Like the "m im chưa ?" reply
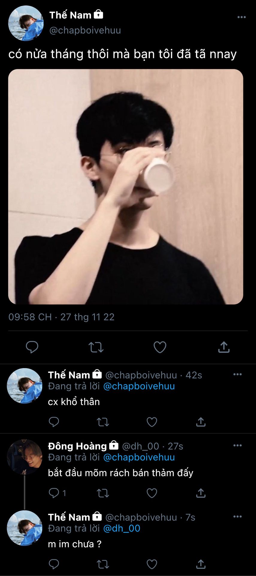The width and height of the screenshot is (256, 576). [x=152, y=564]
